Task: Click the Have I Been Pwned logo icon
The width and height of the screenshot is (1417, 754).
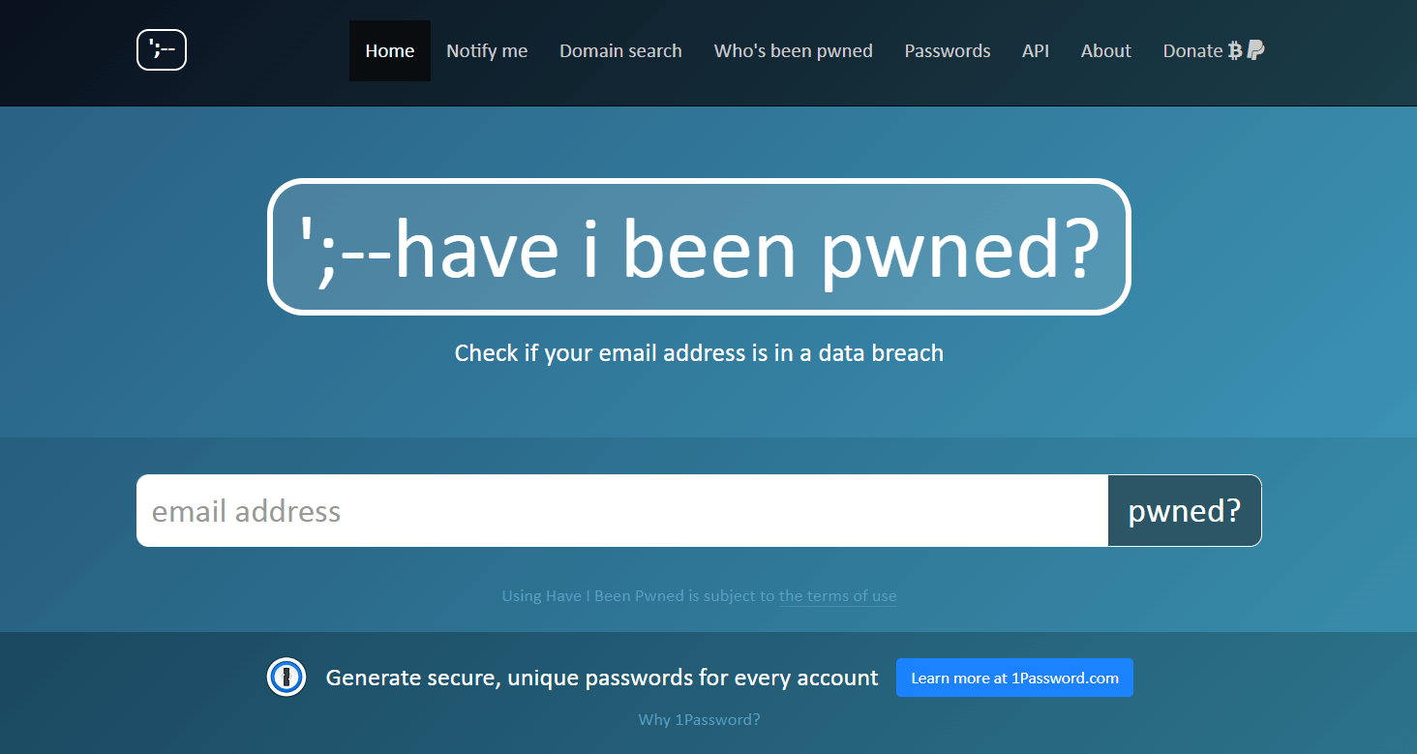Action: point(161,49)
